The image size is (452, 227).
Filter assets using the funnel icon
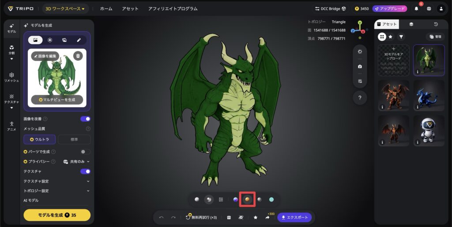pyautogui.click(x=401, y=37)
